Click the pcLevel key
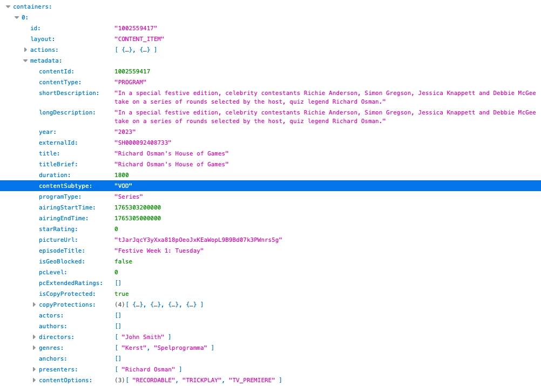Screen dimensions: 541x386 pyautogui.click(x=53, y=273)
